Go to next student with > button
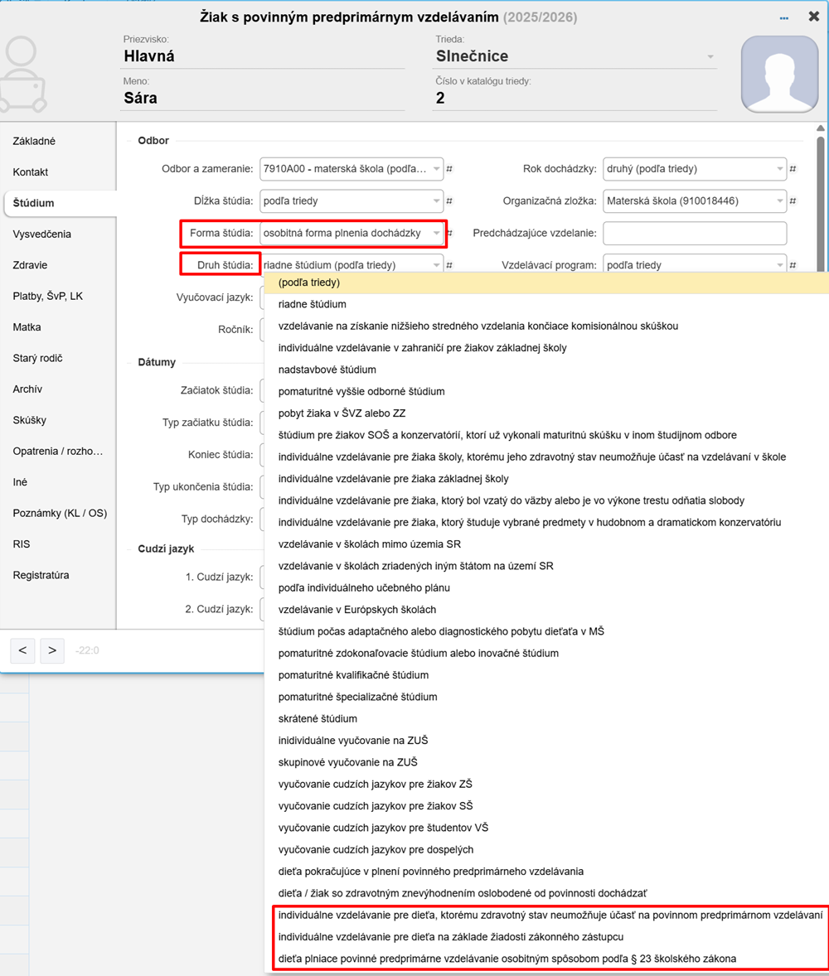 pyautogui.click(x=52, y=650)
